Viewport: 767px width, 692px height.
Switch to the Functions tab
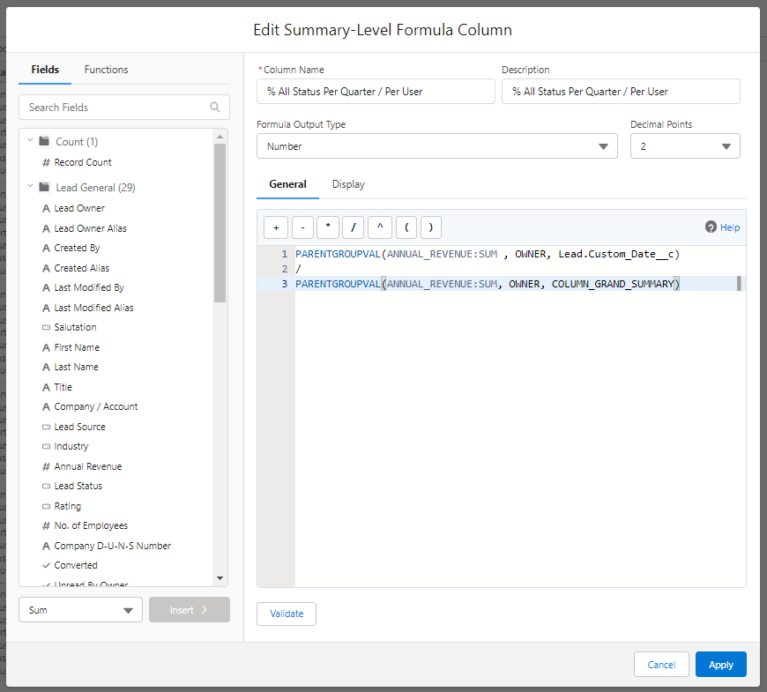pos(106,70)
